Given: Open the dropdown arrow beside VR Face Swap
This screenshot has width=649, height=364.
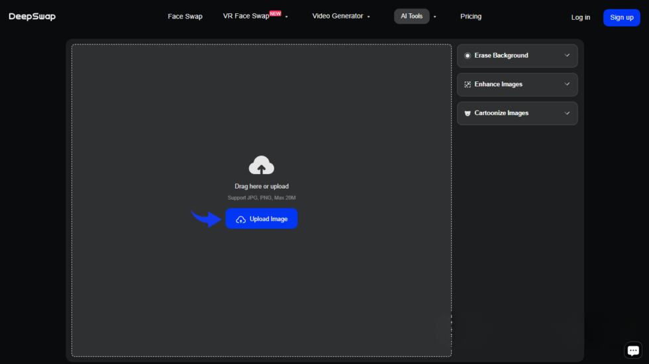Looking at the screenshot, I should [287, 17].
